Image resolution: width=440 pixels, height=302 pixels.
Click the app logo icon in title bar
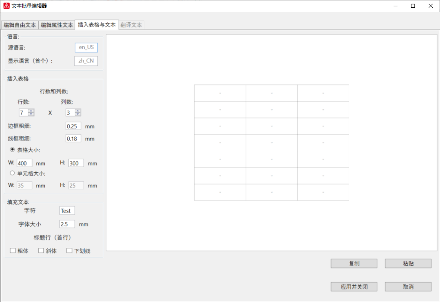(x=7, y=6)
